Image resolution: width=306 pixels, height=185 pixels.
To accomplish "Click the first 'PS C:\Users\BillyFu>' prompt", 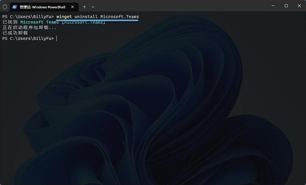I will click(28, 17).
